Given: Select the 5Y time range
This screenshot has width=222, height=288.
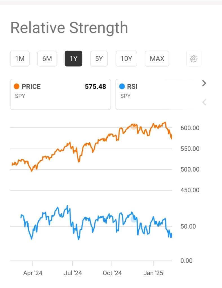Looking at the screenshot, I should coord(99,58).
